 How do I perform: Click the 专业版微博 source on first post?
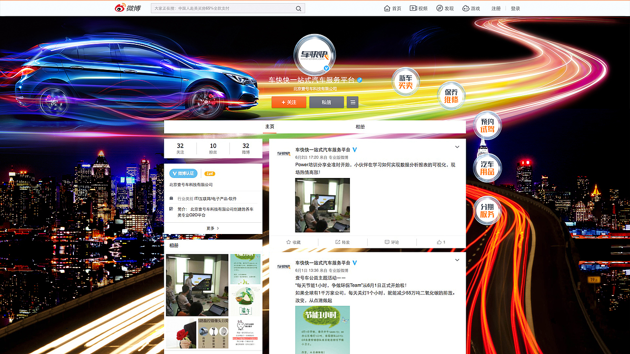click(338, 157)
